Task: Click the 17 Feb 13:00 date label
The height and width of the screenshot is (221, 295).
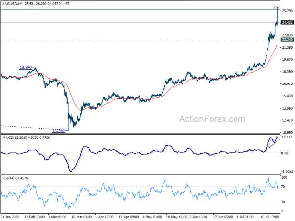Action: (x=34, y=217)
